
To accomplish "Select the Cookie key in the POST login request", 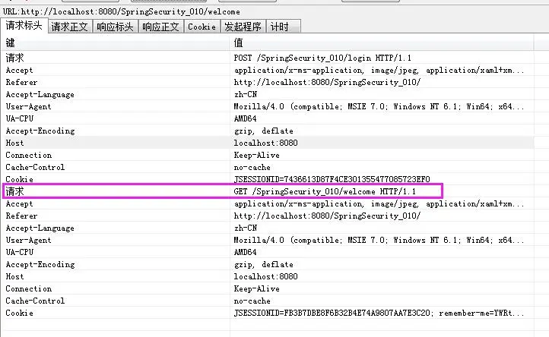I will tap(19, 179).
